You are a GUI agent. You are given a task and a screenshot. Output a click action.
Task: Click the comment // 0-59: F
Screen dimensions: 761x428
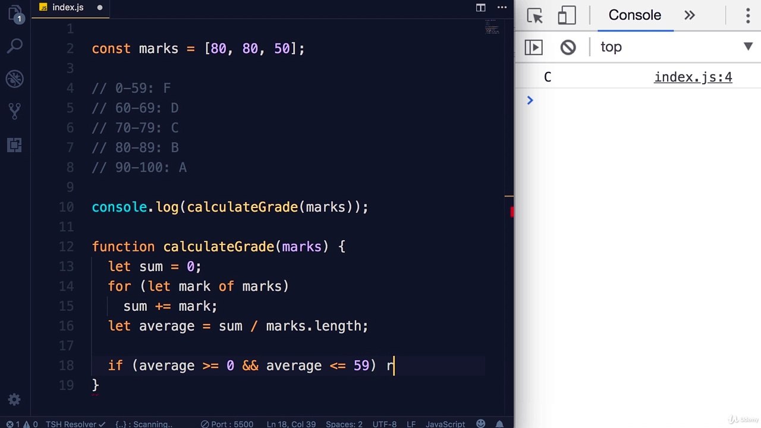click(131, 88)
